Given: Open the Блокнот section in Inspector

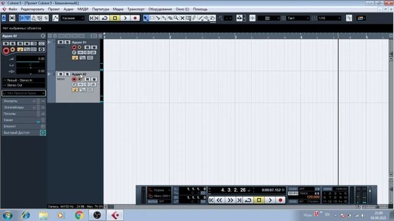Looking at the screenshot, I should point(23,126).
